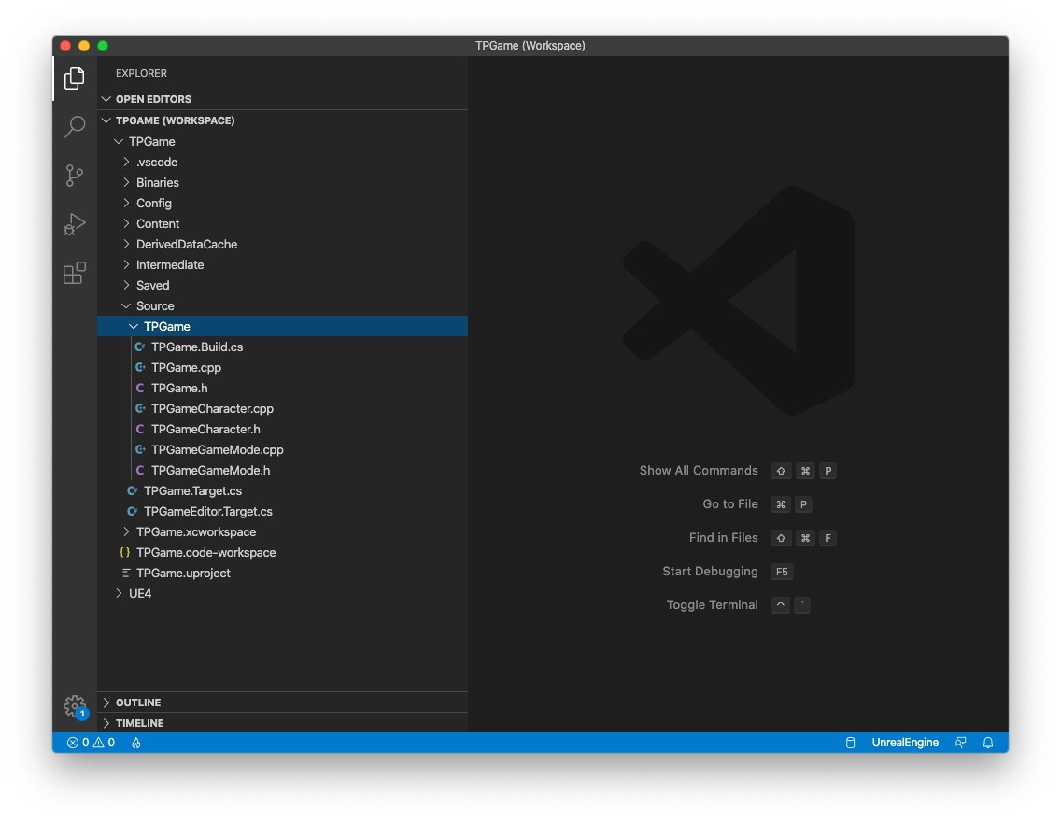This screenshot has width=1061, height=822.
Task: Open TPGameCharacter.cpp file
Action: 282,408
